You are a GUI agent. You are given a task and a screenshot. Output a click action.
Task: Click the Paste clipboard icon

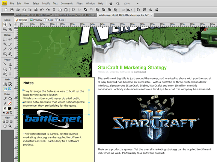[x=66, y=10]
